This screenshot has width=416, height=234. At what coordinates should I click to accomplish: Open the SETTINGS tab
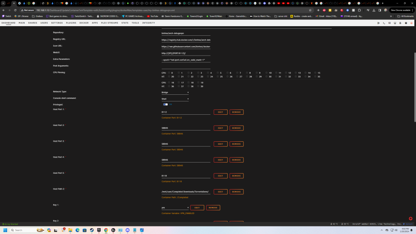[57, 23]
